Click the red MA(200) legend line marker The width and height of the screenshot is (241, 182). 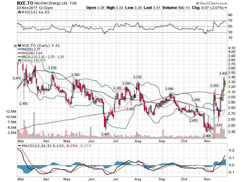coord(19,53)
